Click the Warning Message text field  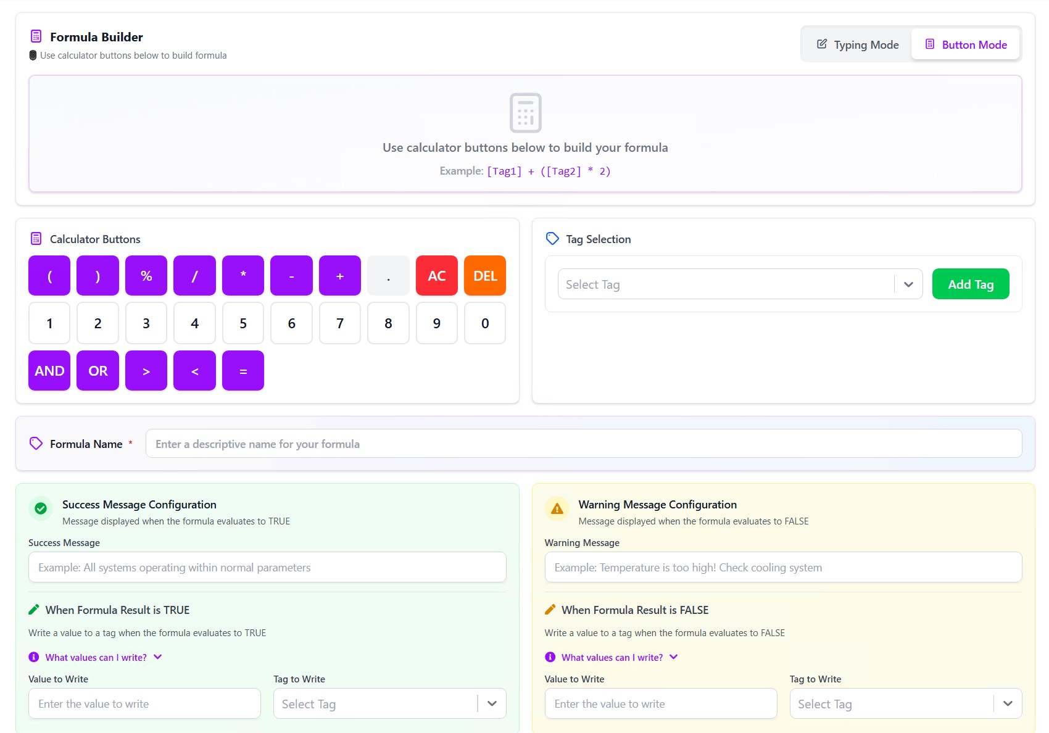coord(782,567)
